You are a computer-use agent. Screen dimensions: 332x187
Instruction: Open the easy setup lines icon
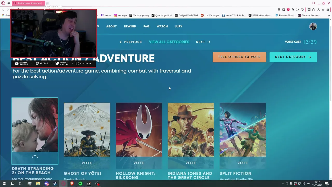328,10
